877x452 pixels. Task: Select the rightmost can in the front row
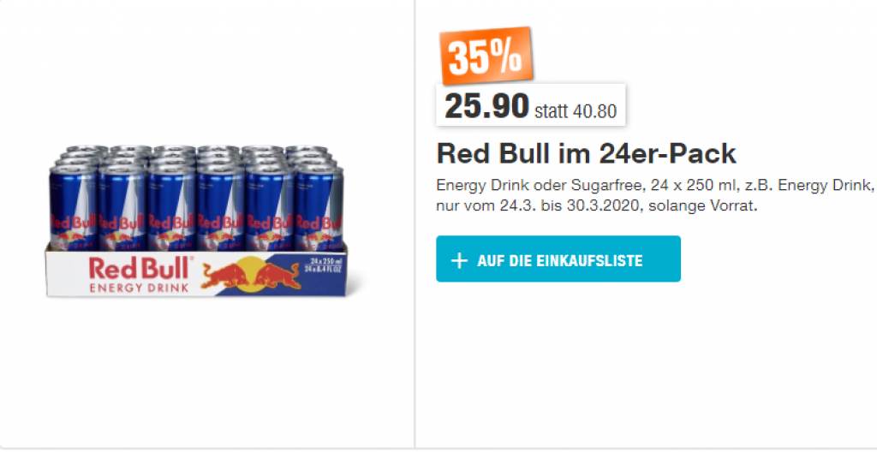[x=319, y=207]
